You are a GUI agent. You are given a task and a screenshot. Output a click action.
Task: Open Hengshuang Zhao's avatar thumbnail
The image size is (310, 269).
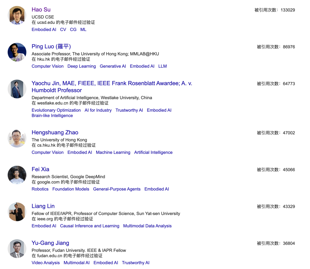point(17,138)
